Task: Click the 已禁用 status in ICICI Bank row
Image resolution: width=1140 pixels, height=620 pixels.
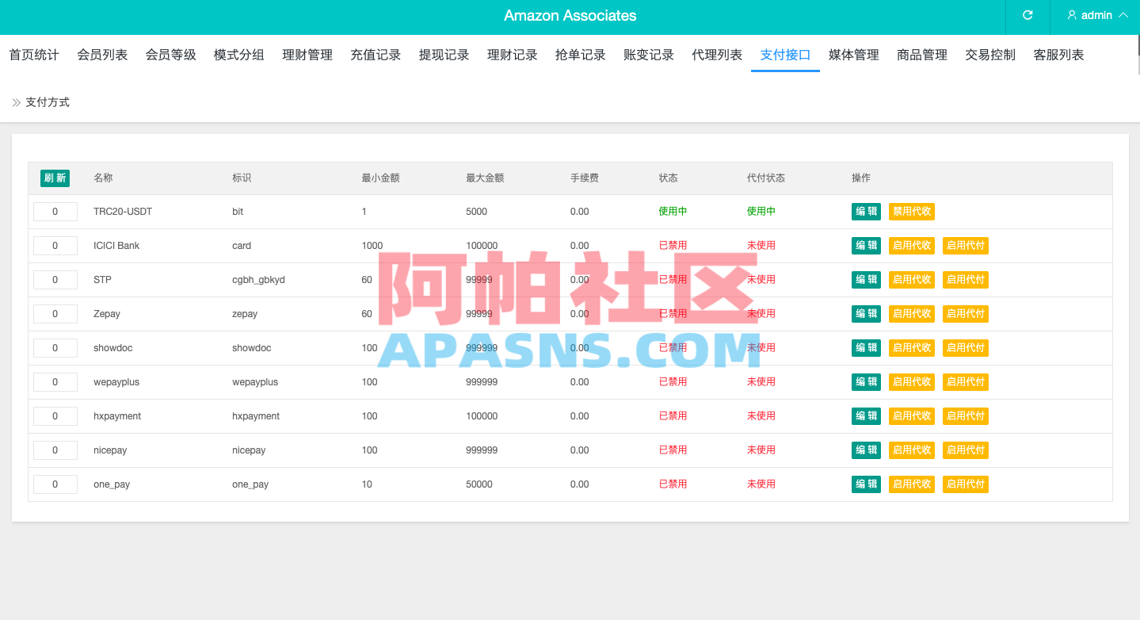Action: (673, 246)
